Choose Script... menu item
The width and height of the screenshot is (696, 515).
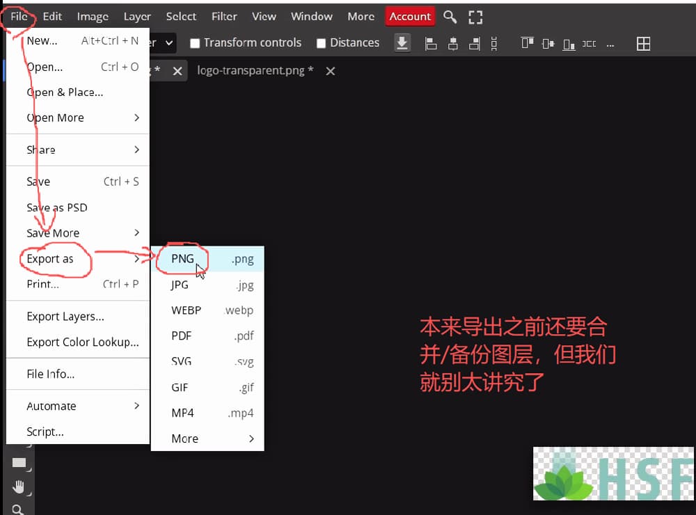click(x=78, y=432)
